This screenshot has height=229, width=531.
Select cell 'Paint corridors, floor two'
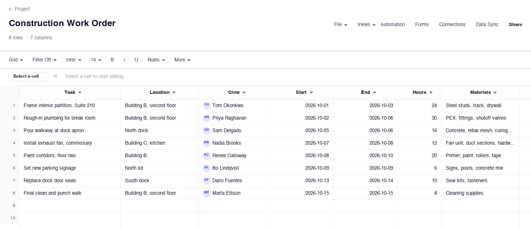(x=70, y=156)
